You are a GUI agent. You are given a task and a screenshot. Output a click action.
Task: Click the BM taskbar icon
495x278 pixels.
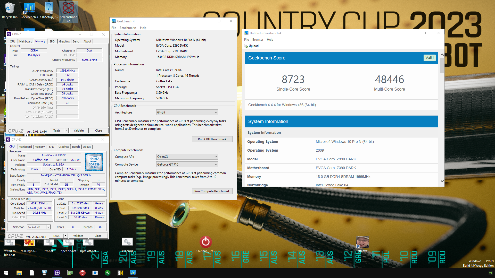(120, 273)
